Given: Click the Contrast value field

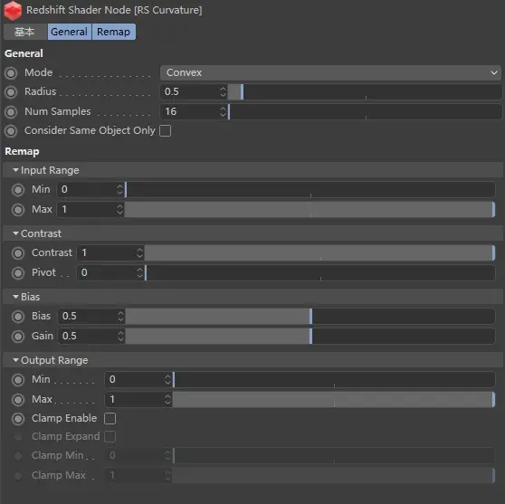Looking at the screenshot, I should tap(107, 253).
